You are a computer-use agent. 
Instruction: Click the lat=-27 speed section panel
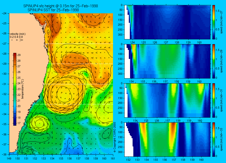(167, 22)
